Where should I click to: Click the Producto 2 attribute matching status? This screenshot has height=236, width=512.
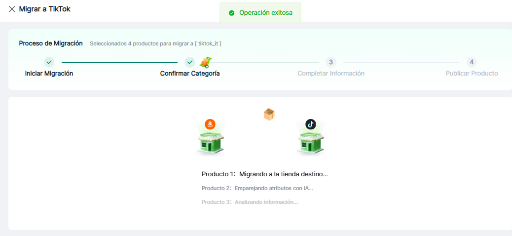[257, 188]
